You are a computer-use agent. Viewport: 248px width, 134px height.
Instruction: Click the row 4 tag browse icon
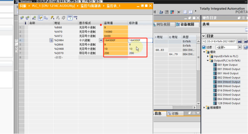(51, 40)
